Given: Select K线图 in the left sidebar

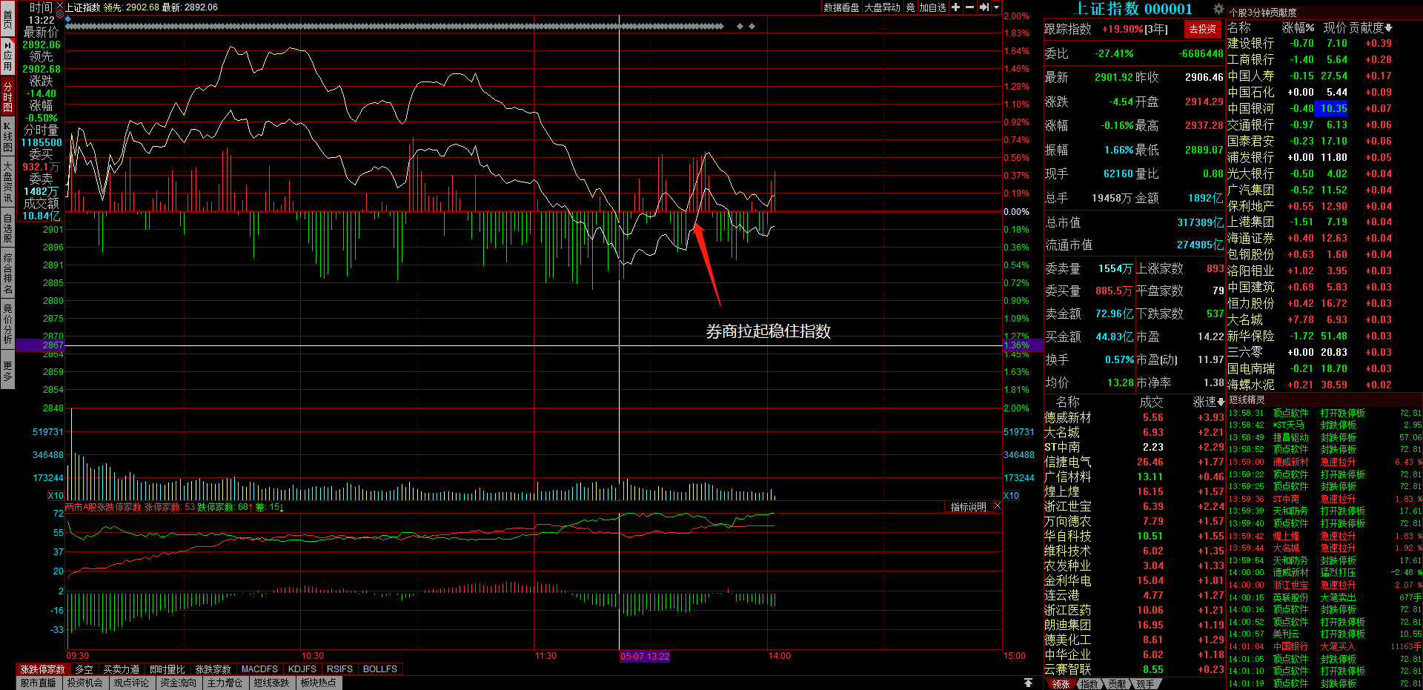Looking at the screenshot, I should [7, 136].
